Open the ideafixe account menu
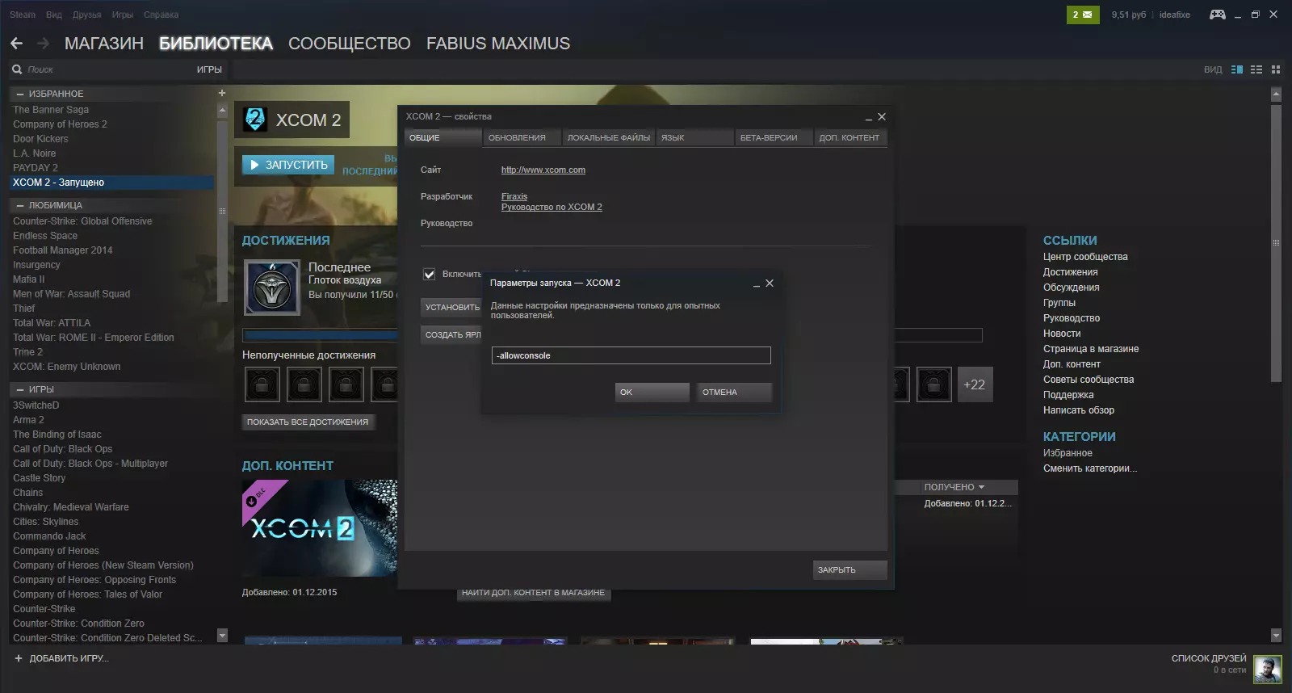The width and height of the screenshot is (1292, 693). tap(1175, 15)
